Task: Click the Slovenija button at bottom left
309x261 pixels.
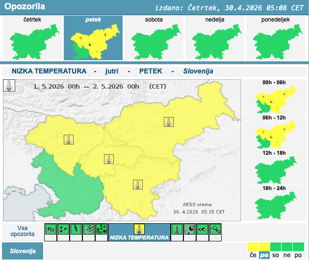Action: pyautogui.click(x=22, y=251)
